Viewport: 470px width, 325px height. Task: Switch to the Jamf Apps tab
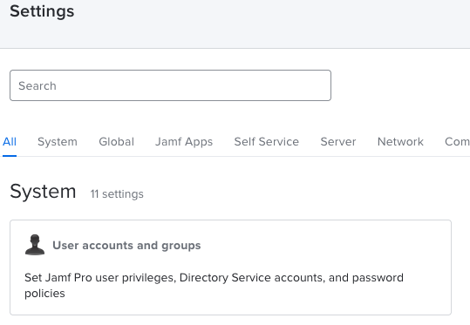pyautogui.click(x=184, y=142)
